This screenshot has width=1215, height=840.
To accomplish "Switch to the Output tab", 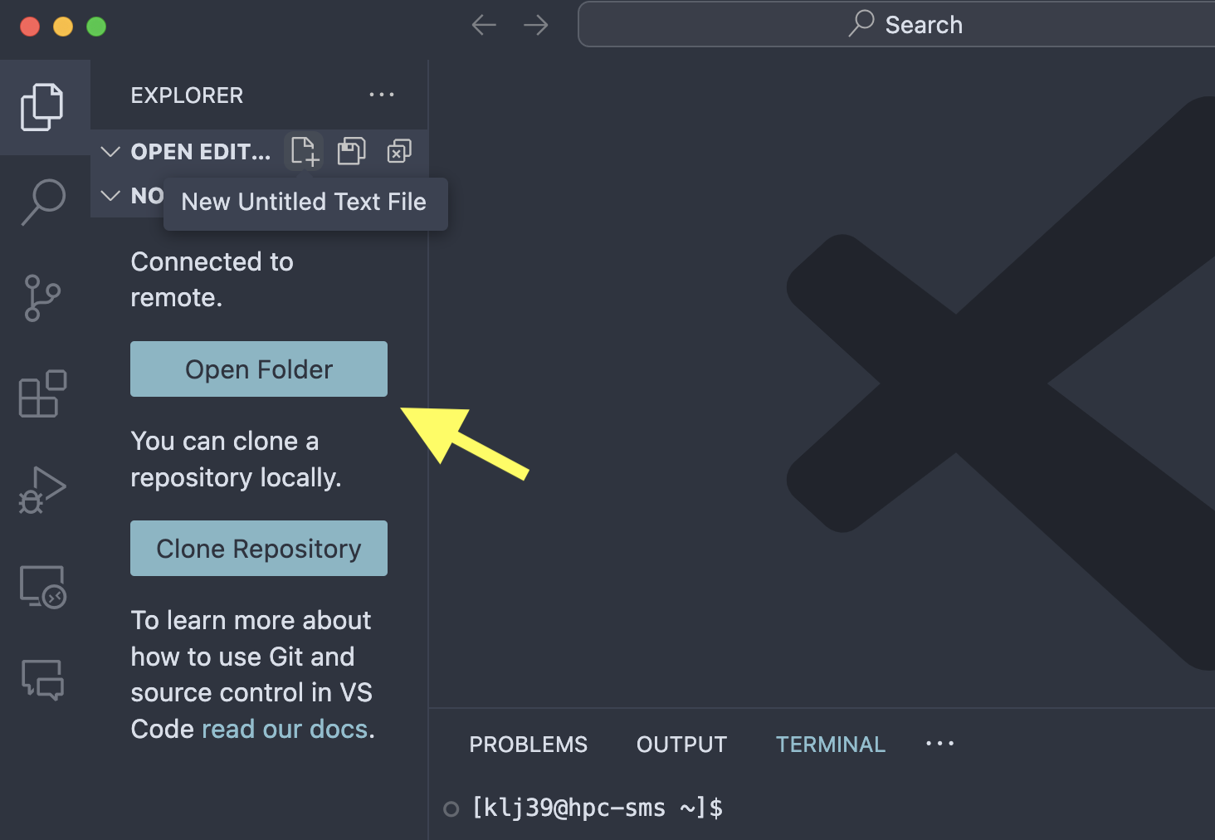I will tap(681, 744).
